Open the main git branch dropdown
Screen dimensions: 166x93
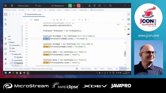[x=39, y=6]
